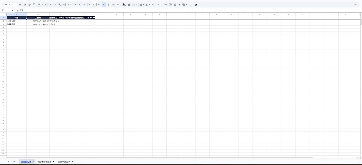Toggle strikethrough formatting

click(x=113, y=4)
